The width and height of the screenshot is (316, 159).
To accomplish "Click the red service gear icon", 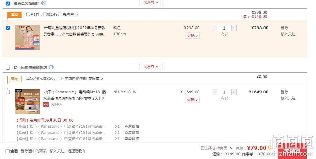I will tap(46, 105).
